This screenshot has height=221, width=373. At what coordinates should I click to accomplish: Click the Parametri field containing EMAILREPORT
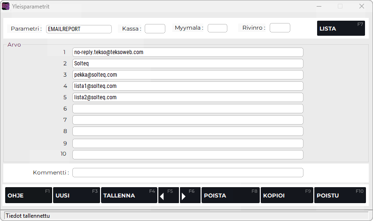tap(79, 29)
